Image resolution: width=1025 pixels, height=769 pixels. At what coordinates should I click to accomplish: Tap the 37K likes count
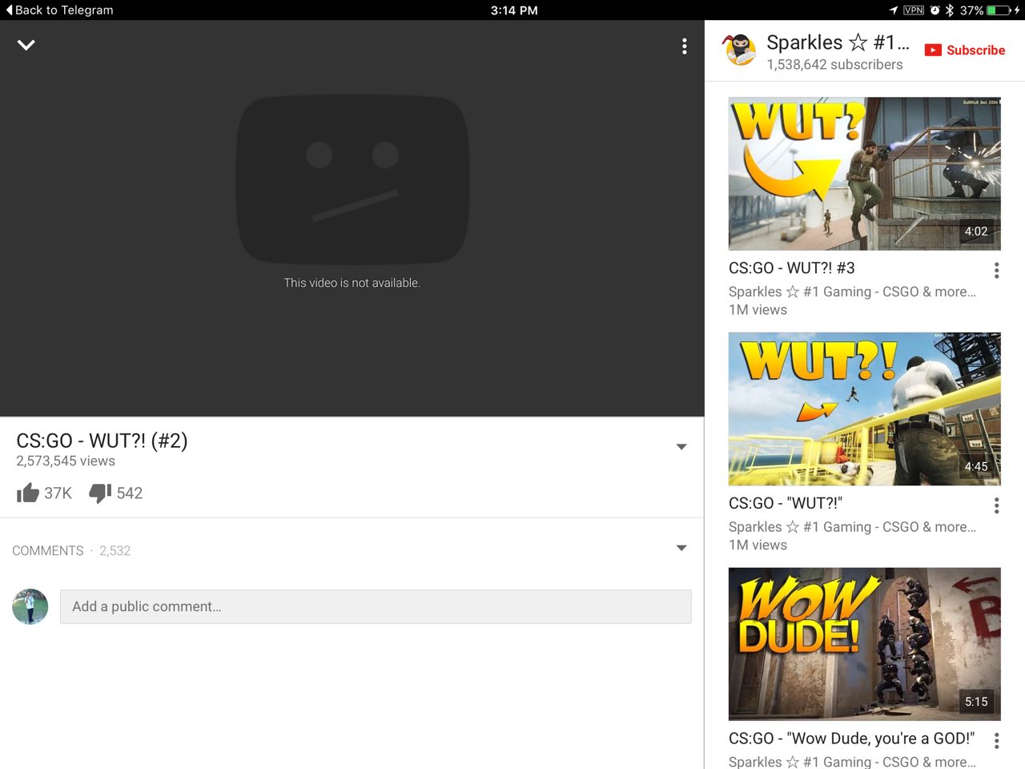(x=58, y=493)
